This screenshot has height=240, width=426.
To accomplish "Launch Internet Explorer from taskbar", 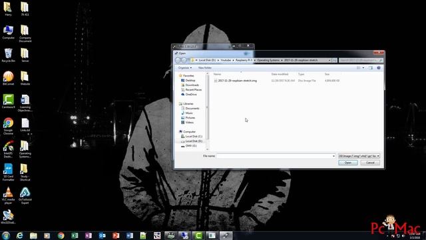I will pos(19,235).
